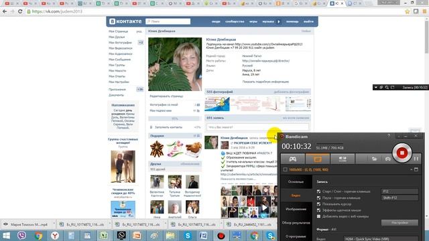
Task: Open Yandex Browser from the taskbar
Action: click(x=55, y=236)
